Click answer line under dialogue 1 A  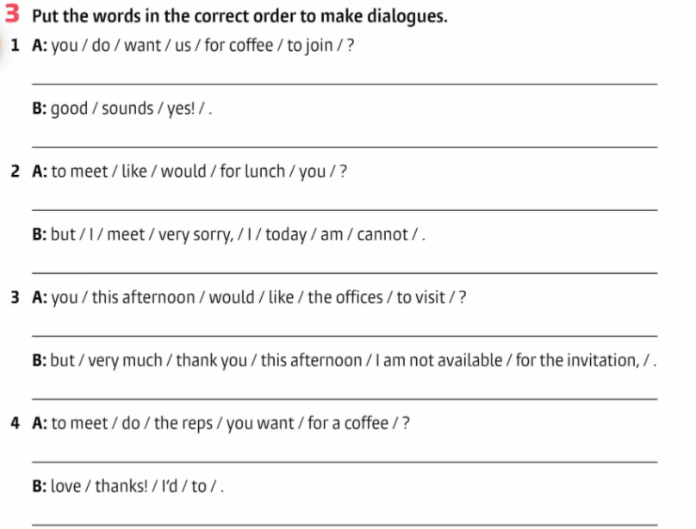(345, 83)
